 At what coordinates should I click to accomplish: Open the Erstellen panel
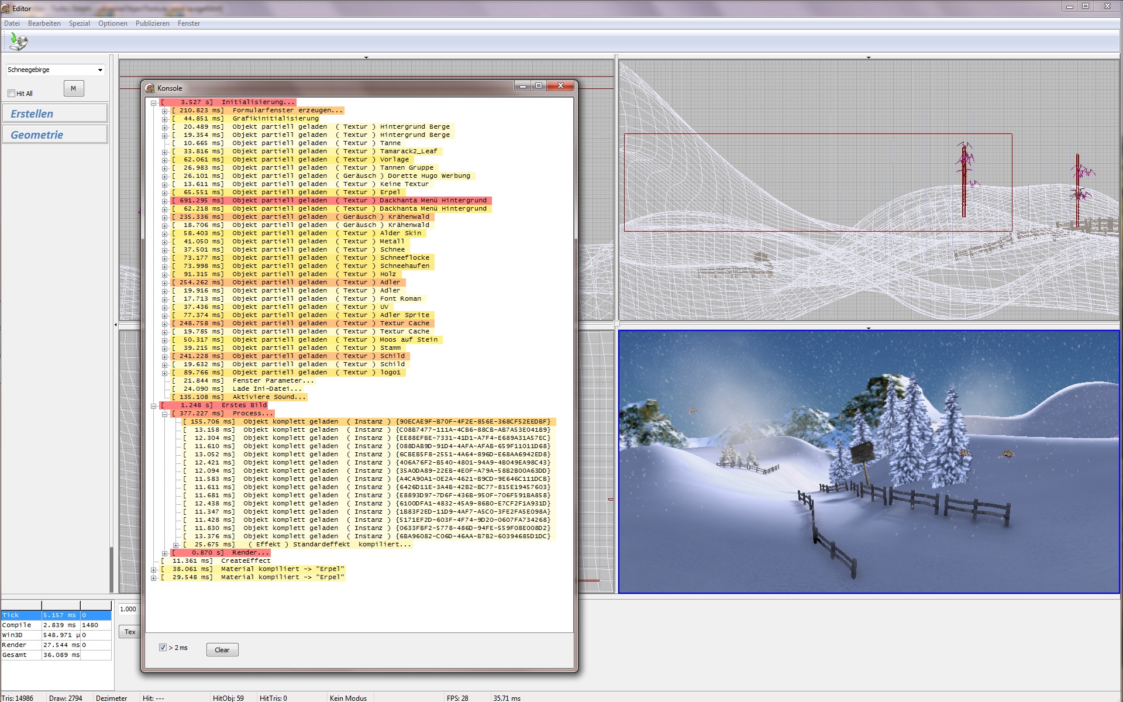[55, 113]
